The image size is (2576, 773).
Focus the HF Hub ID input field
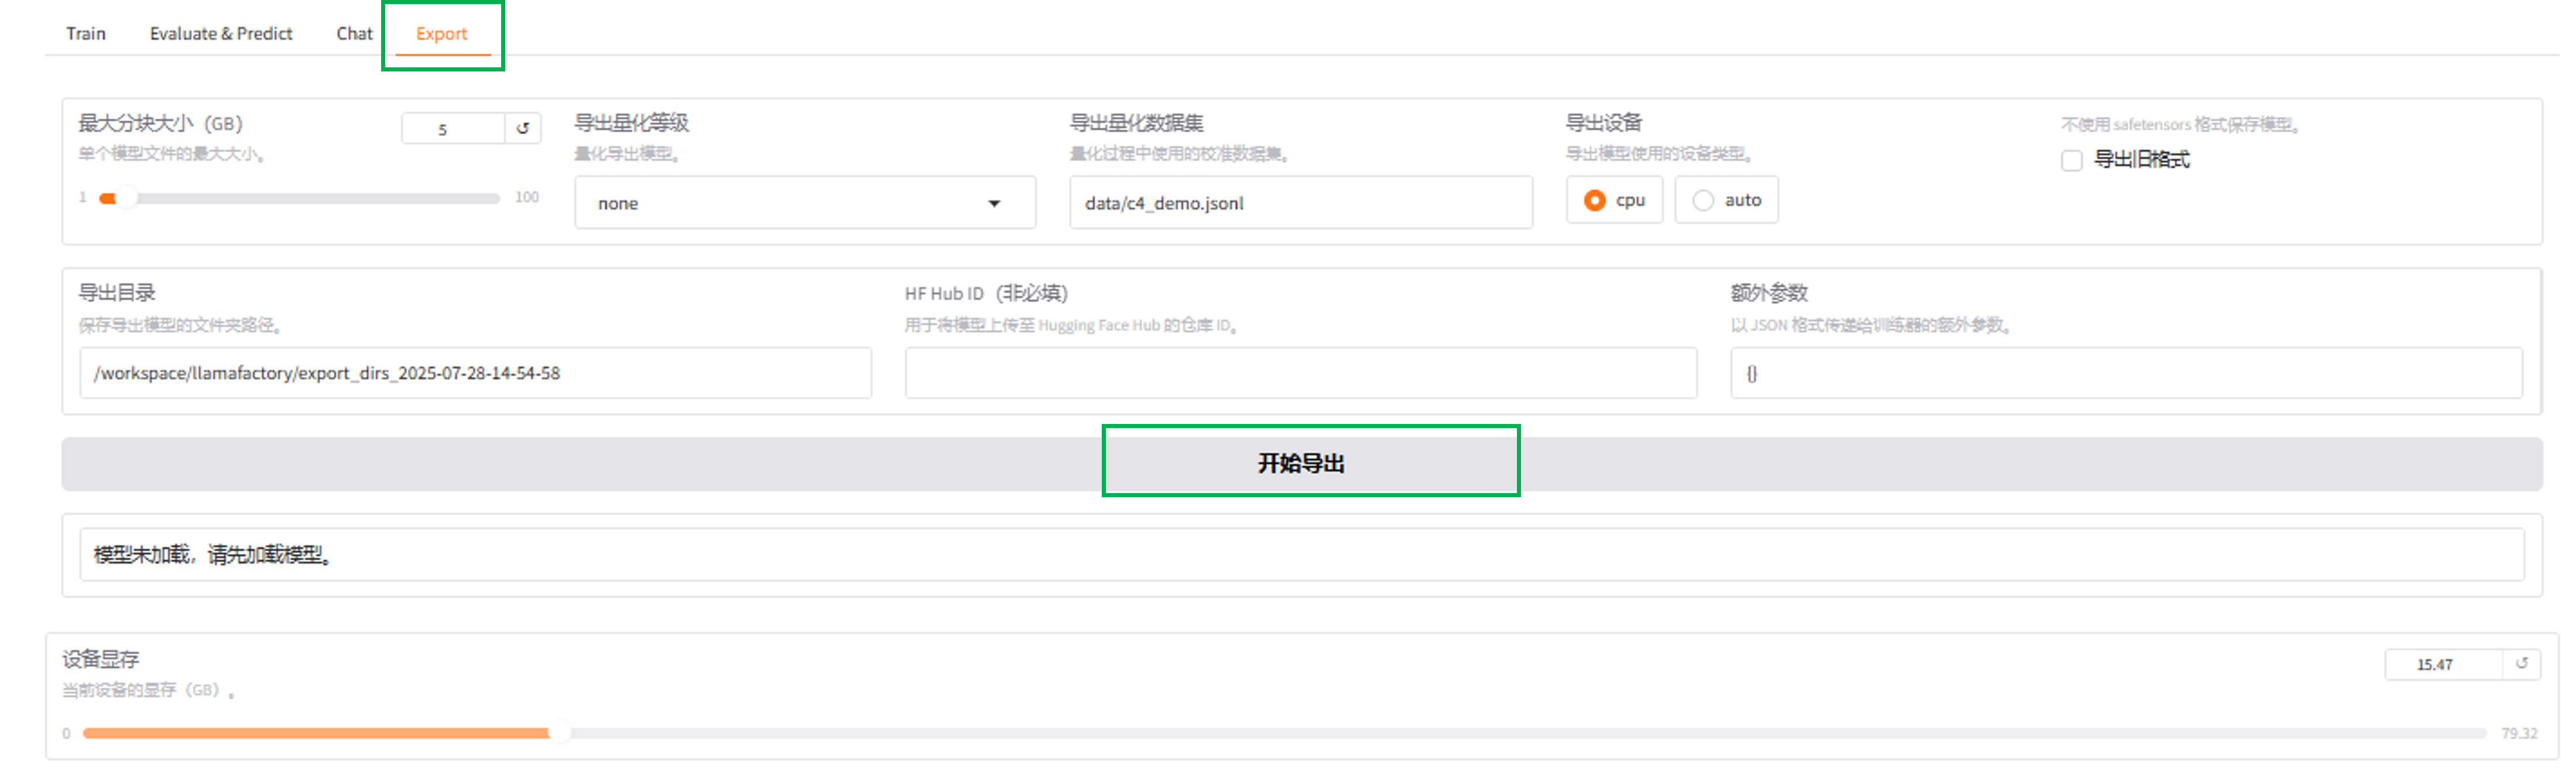(x=1300, y=373)
